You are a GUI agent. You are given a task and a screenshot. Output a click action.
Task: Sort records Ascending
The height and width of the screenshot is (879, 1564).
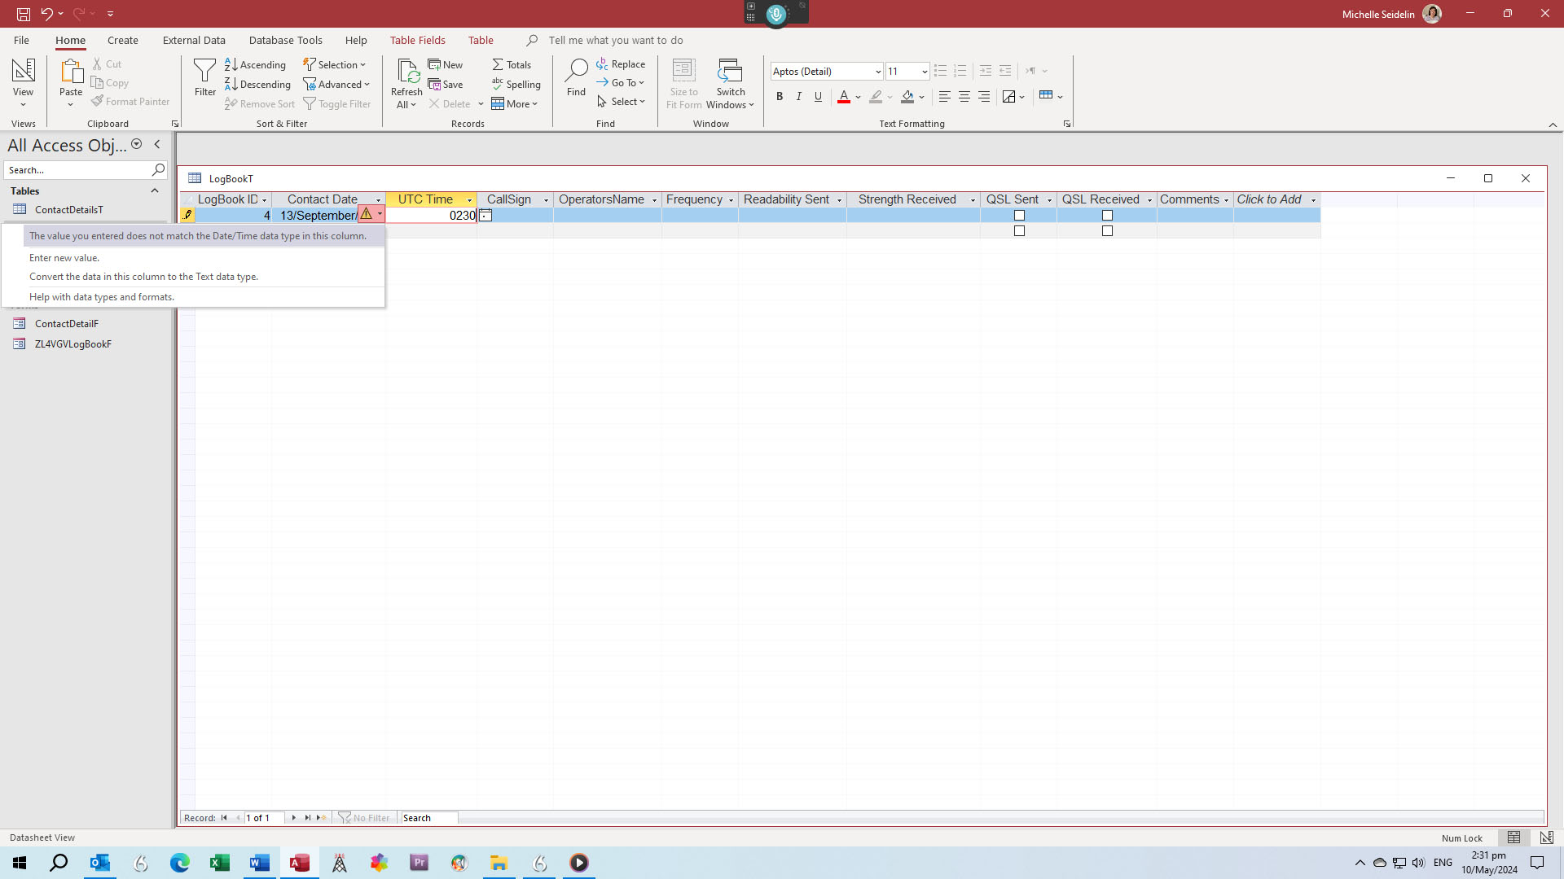tap(255, 64)
